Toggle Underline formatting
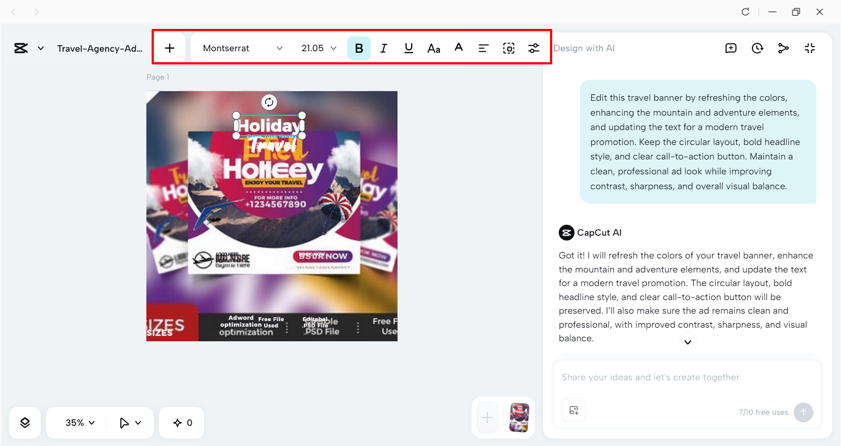Image resolution: width=841 pixels, height=446 pixels. point(409,48)
